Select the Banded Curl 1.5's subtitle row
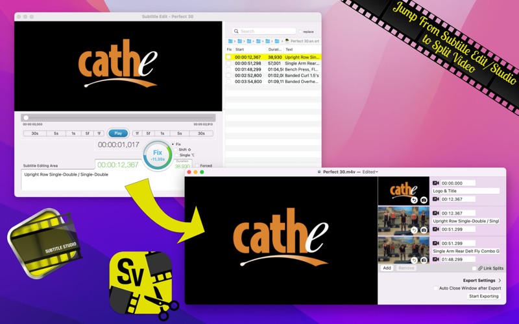Image resolution: width=519 pixels, height=324 pixels. click(x=273, y=75)
